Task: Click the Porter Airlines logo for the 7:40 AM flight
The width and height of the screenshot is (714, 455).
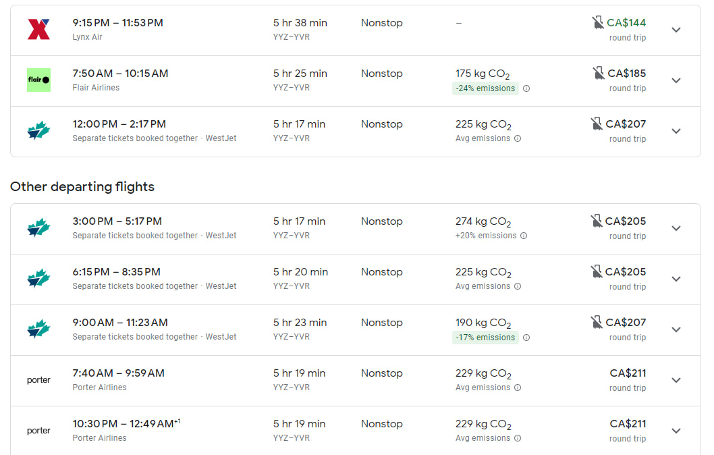Action: click(38, 379)
